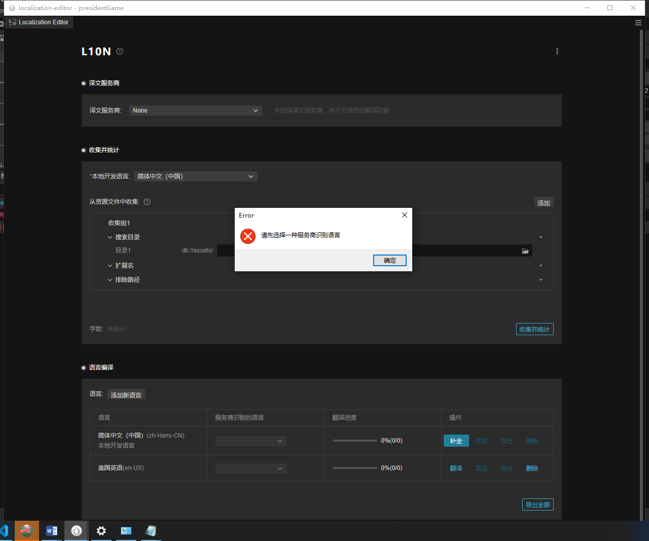
Task: Click 删除 in the 美国英语 row
Action: [532, 468]
